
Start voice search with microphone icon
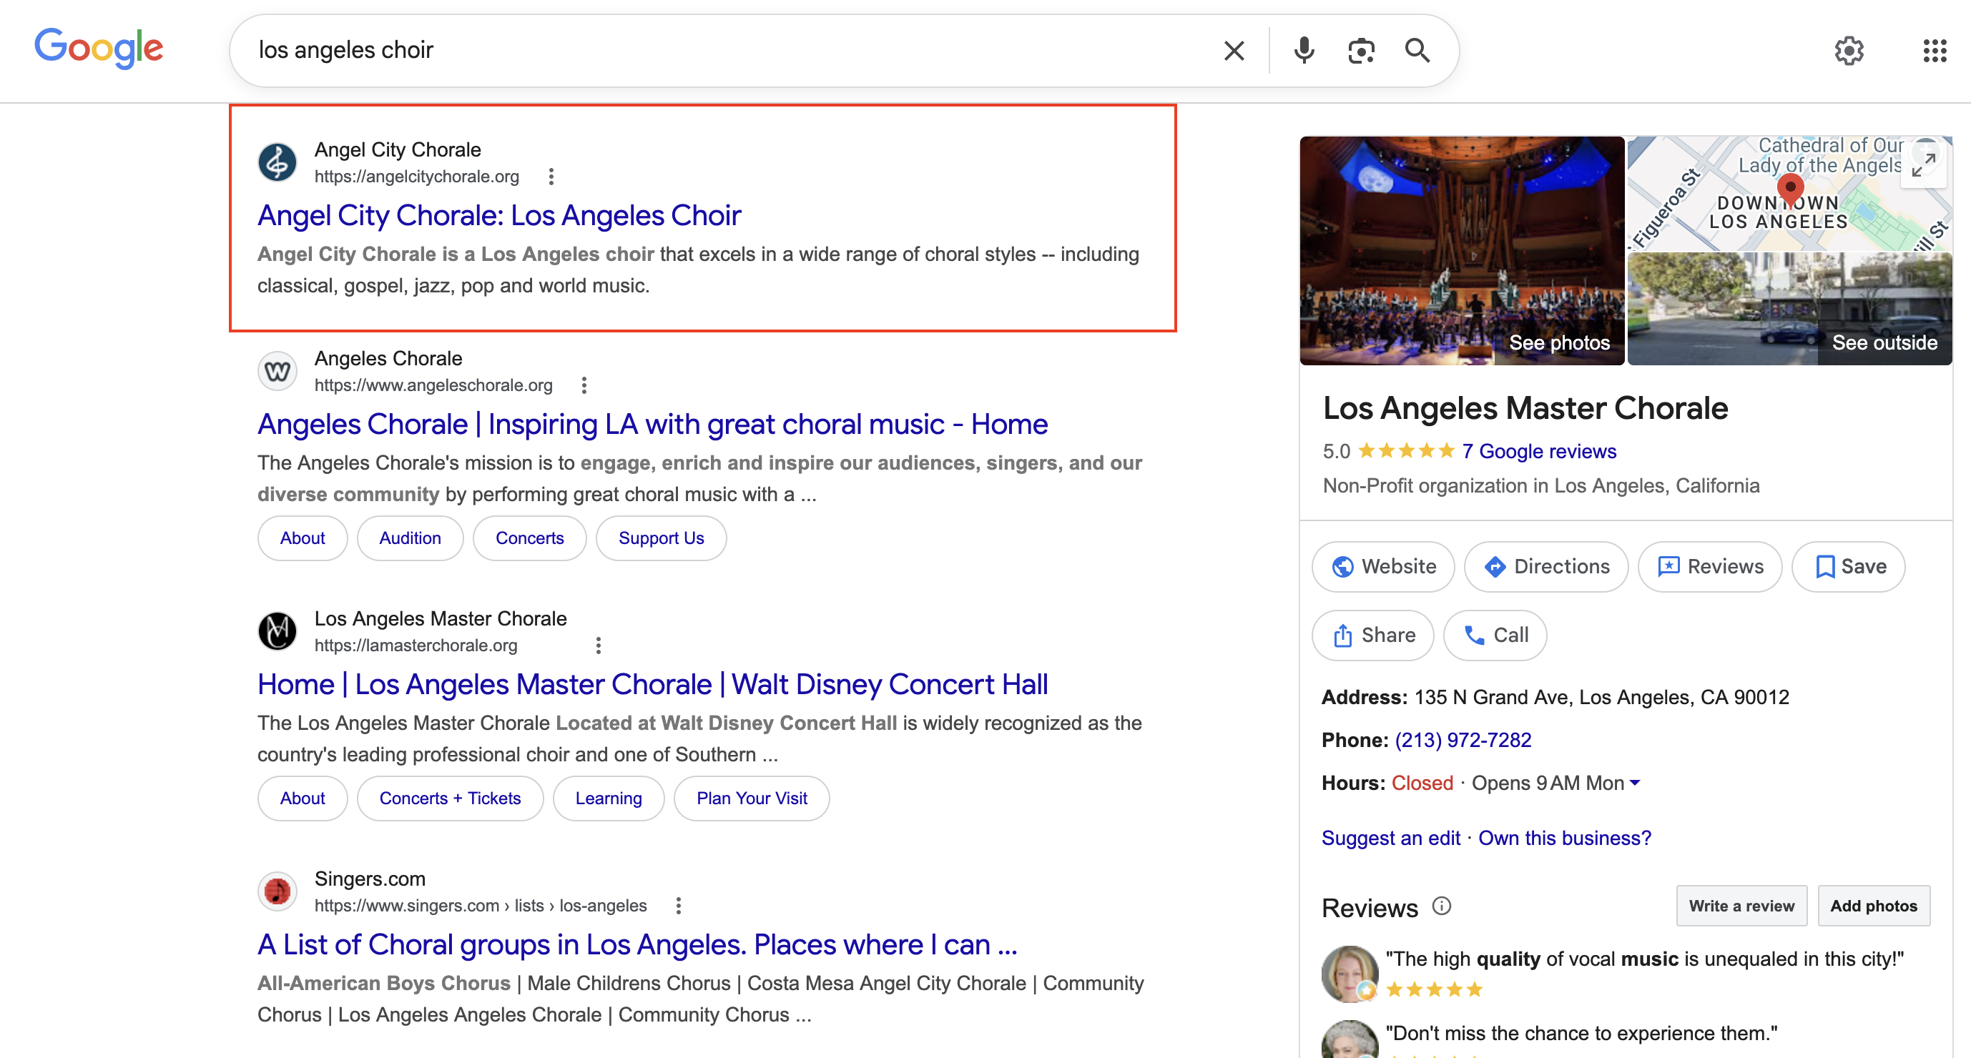pyautogui.click(x=1304, y=51)
